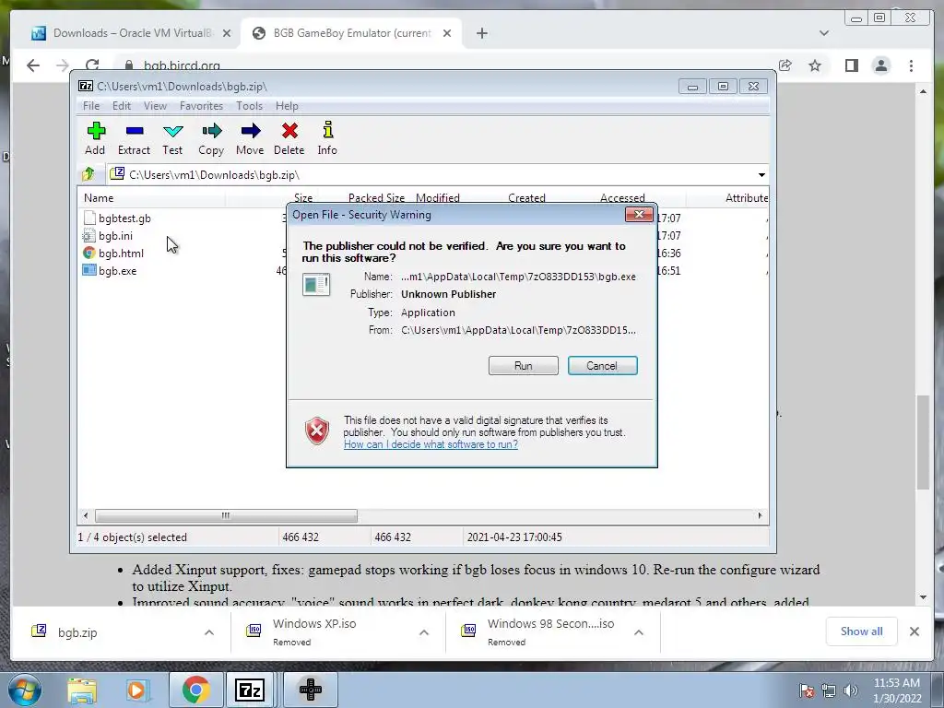Expand options for Windows 98 Second iso download
The image size is (944, 708).
point(639,632)
